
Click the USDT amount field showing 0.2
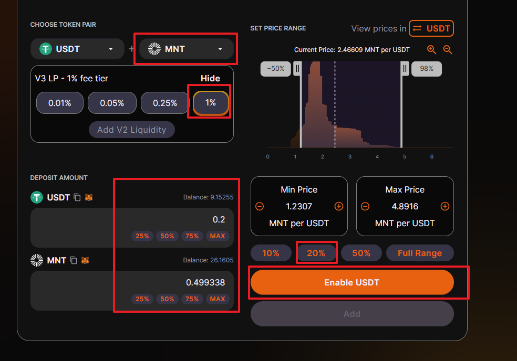tap(132, 219)
